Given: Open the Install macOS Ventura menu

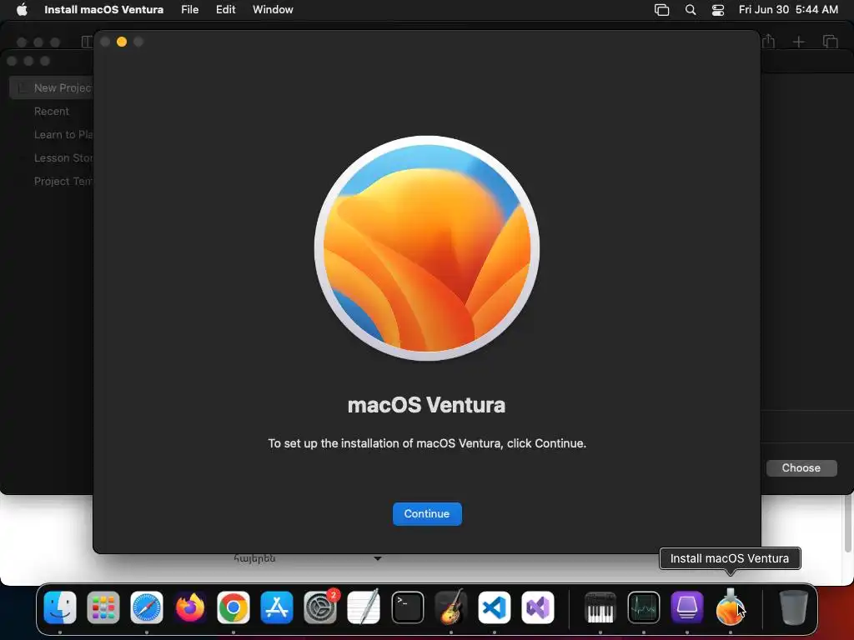Looking at the screenshot, I should coord(103,9).
